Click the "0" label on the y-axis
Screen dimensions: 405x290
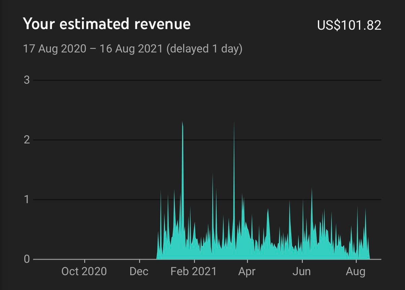(x=27, y=259)
